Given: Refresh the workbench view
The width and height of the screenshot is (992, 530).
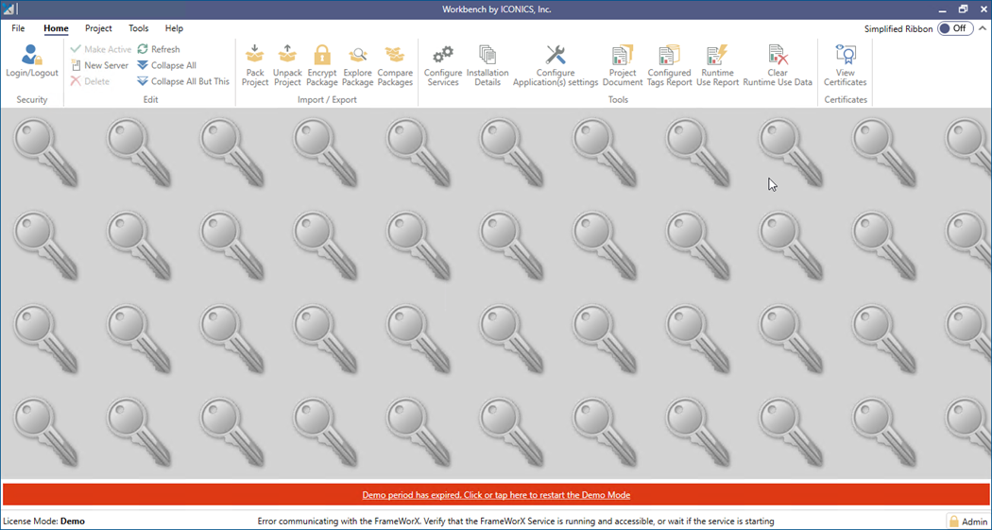Looking at the screenshot, I should click(x=158, y=49).
